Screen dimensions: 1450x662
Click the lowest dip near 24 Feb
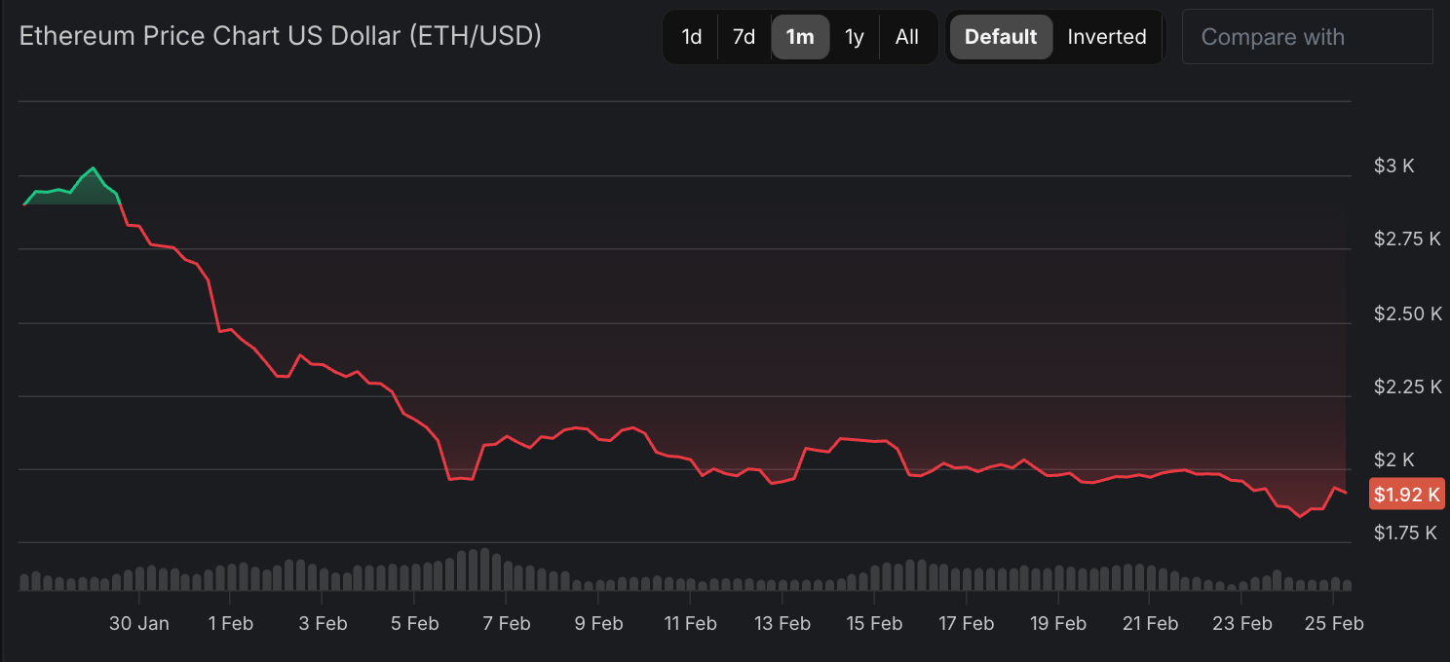coord(1299,516)
